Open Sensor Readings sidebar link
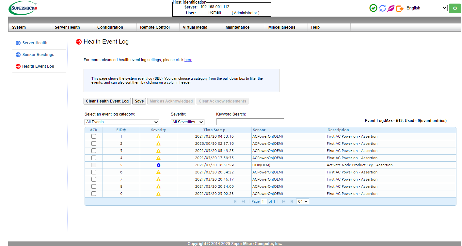Image resolution: width=462 pixels, height=246 pixels. coord(38,55)
